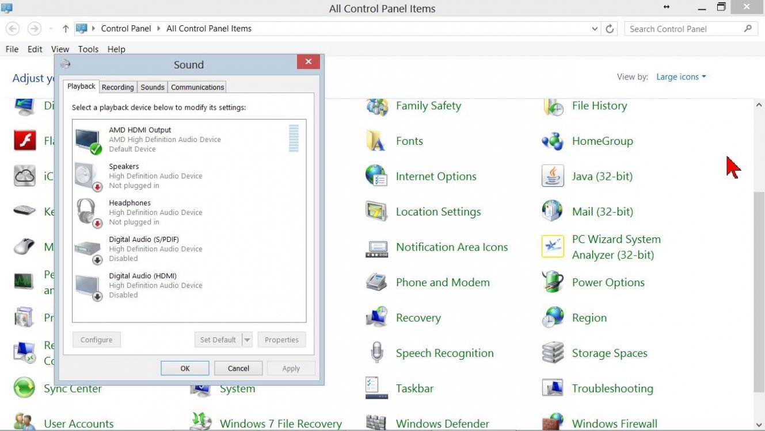Expand the address bar history dropdown
This screenshot has width=765, height=431.
pyautogui.click(x=595, y=28)
